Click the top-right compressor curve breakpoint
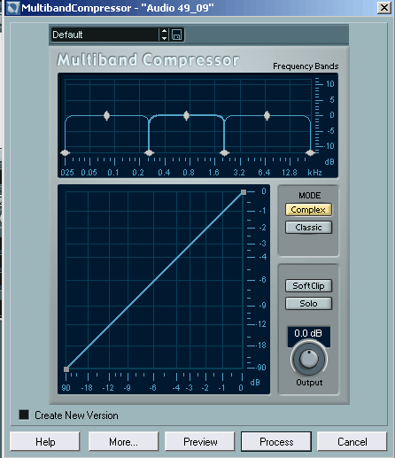This screenshot has width=395, height=458. (244, 192)
